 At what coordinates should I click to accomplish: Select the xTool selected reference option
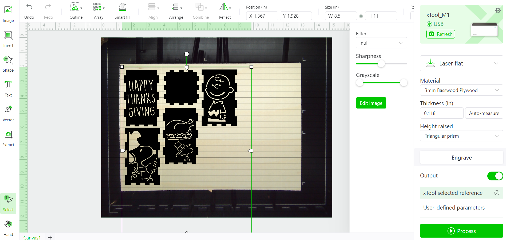(x=461, y=193)
